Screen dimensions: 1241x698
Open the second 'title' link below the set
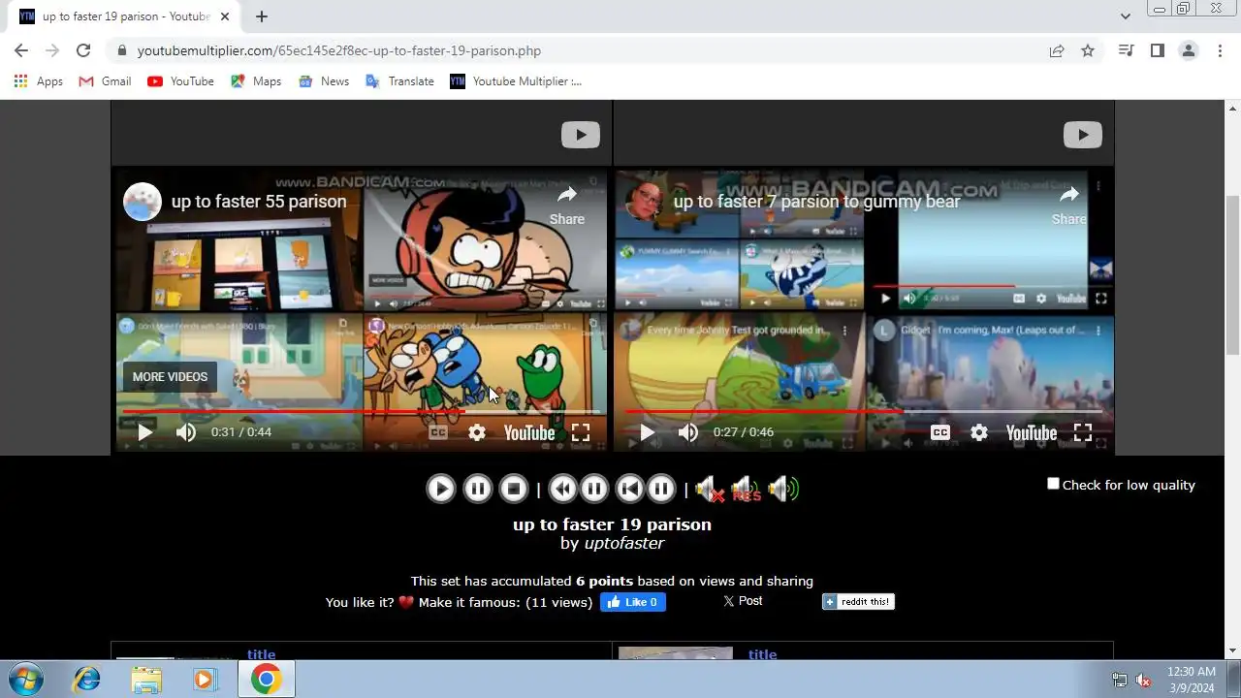(x=763, y=654)
